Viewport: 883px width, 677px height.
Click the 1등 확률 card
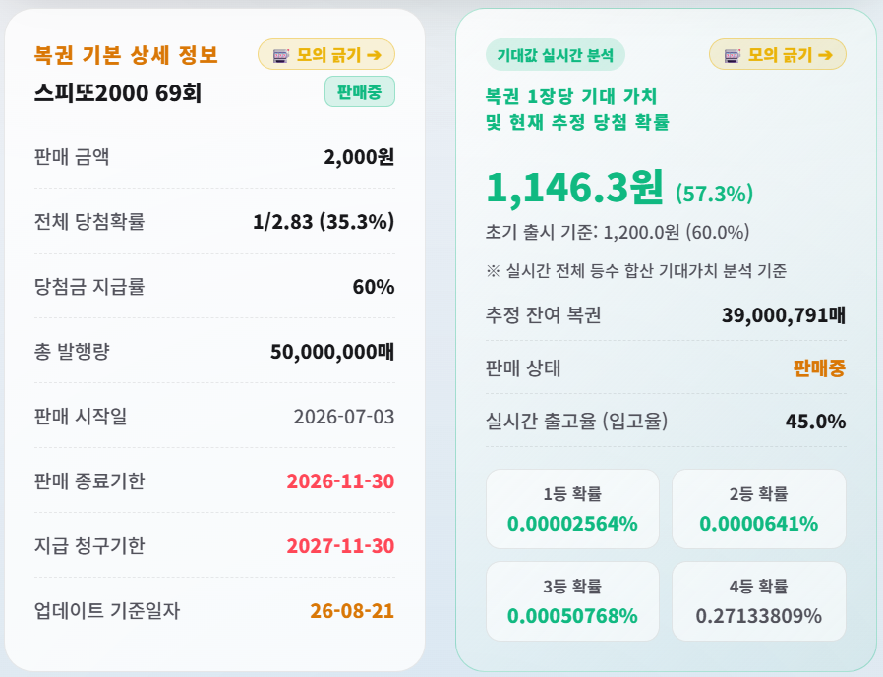pyautogui.click(x=572, y=509)
